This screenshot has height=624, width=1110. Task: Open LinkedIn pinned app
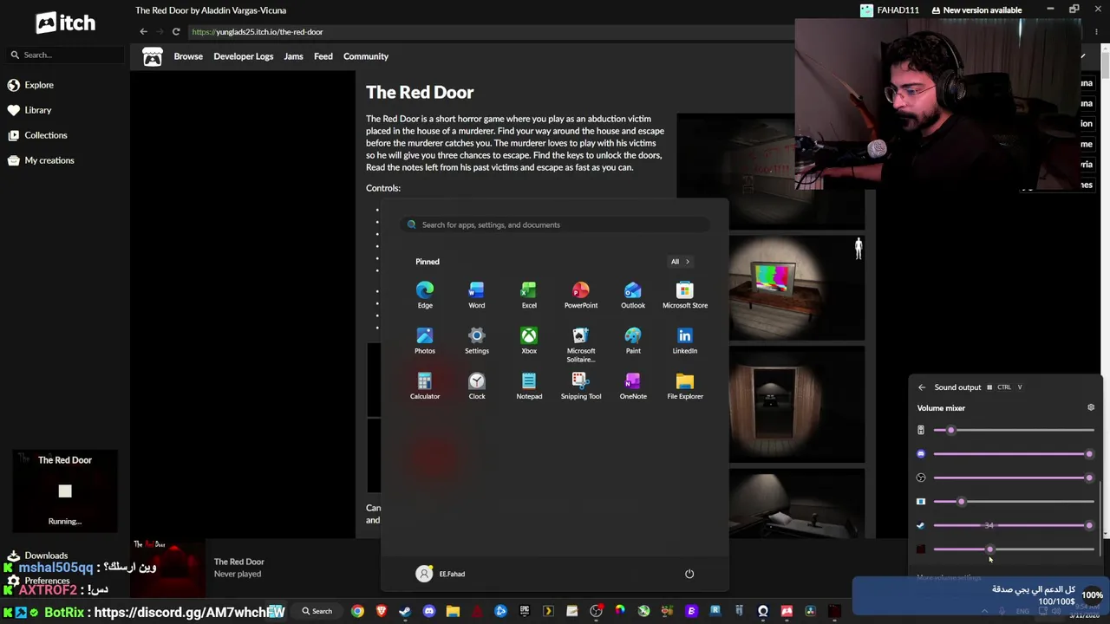pyautogui.click(x=685, y=341)
